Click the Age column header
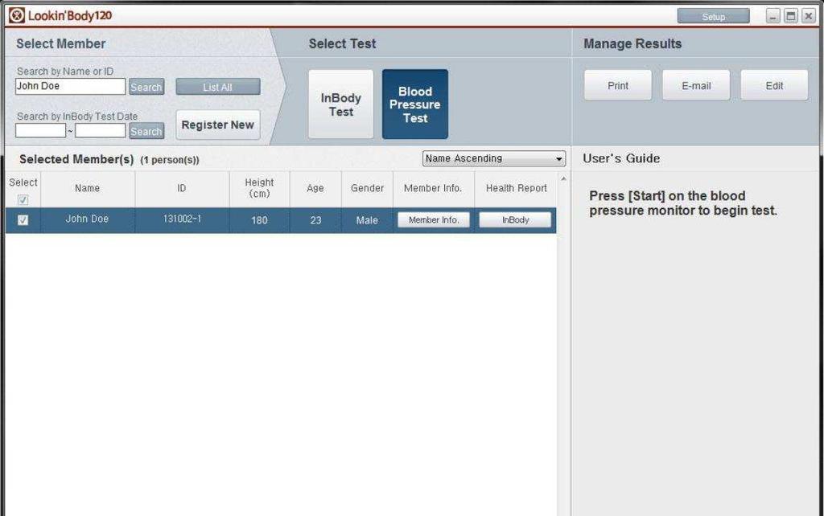824x516 pixels. (315, 188)
